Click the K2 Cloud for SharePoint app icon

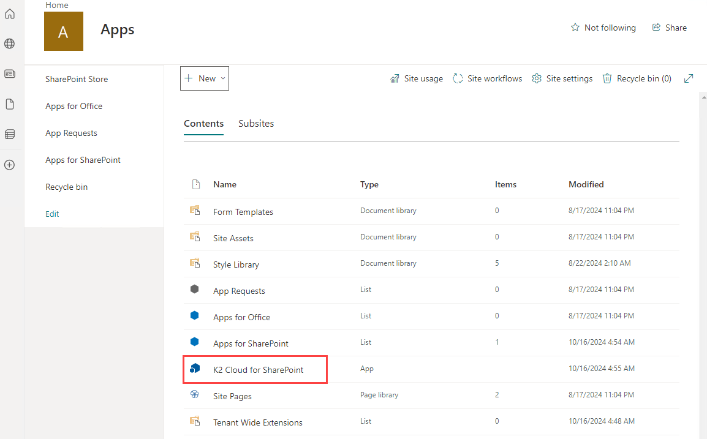click(x=195, y=368)
